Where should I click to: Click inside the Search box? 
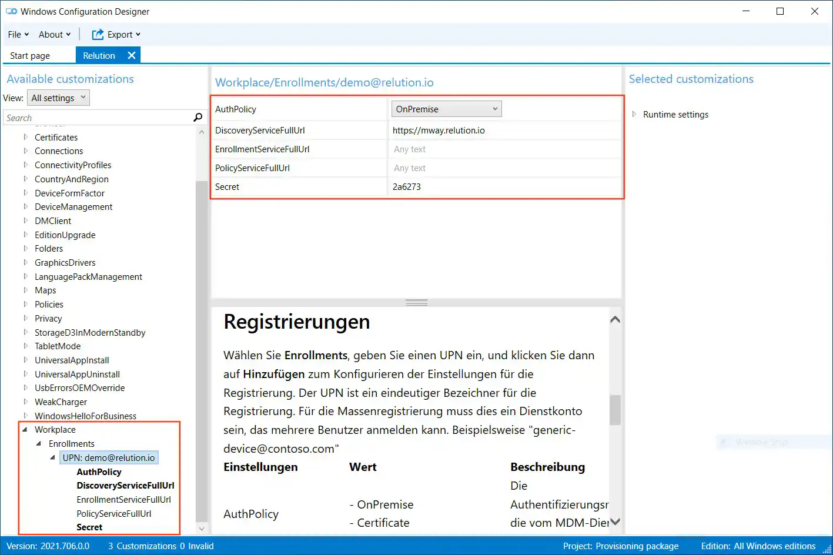88,117
